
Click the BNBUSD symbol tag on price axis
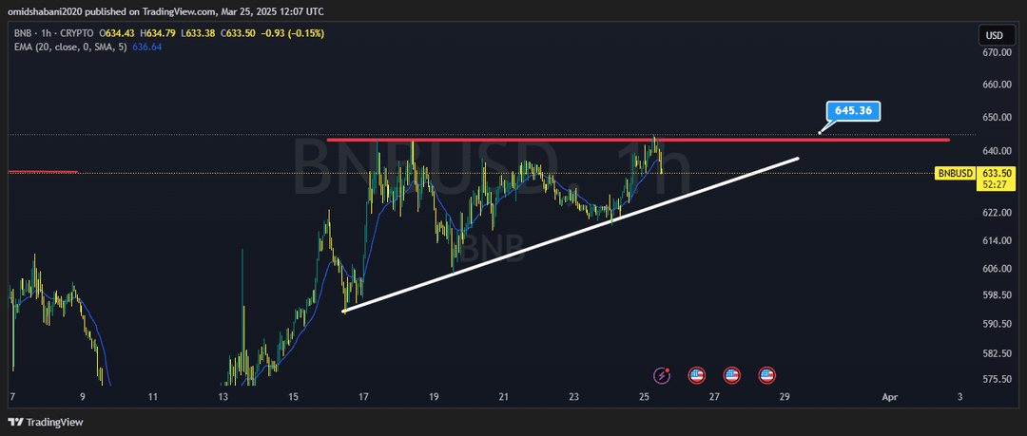[x=955, y=174]
